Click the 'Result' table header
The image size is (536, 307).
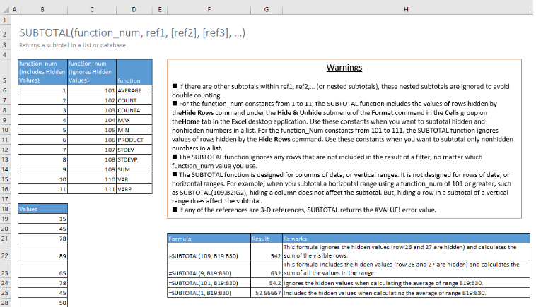pyautogui.click(x=267, y=239)
